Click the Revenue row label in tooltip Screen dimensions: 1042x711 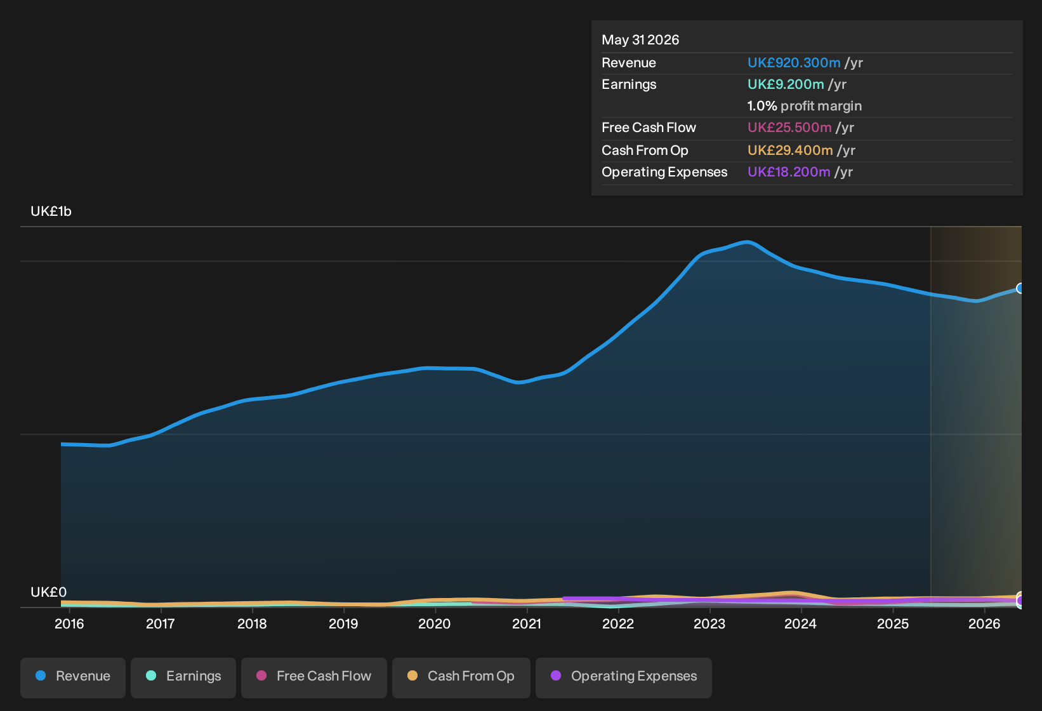point(629,63)
